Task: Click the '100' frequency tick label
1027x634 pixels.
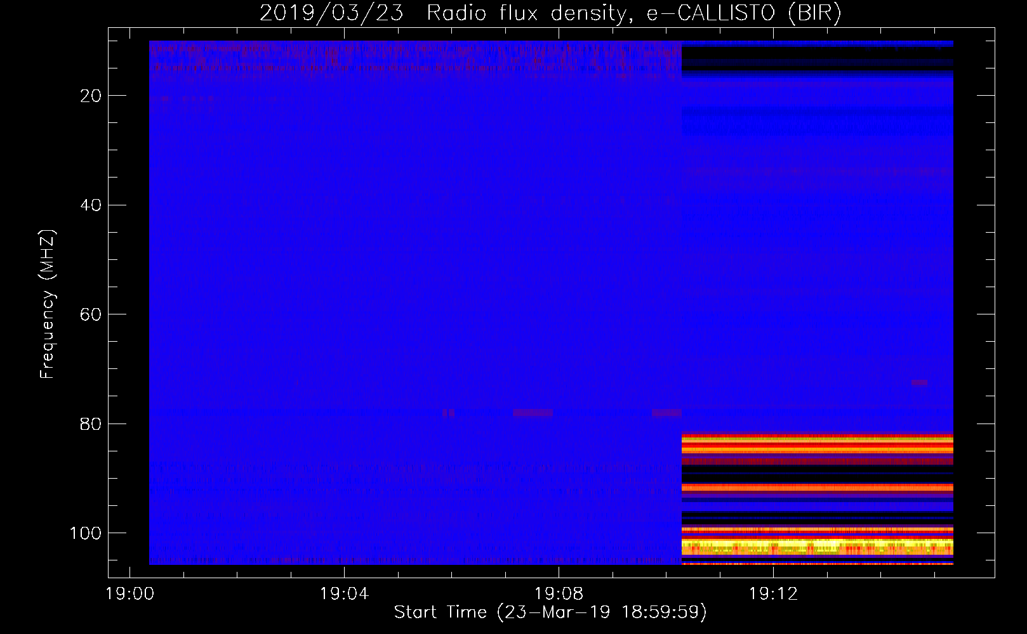Action: (86, 533)
